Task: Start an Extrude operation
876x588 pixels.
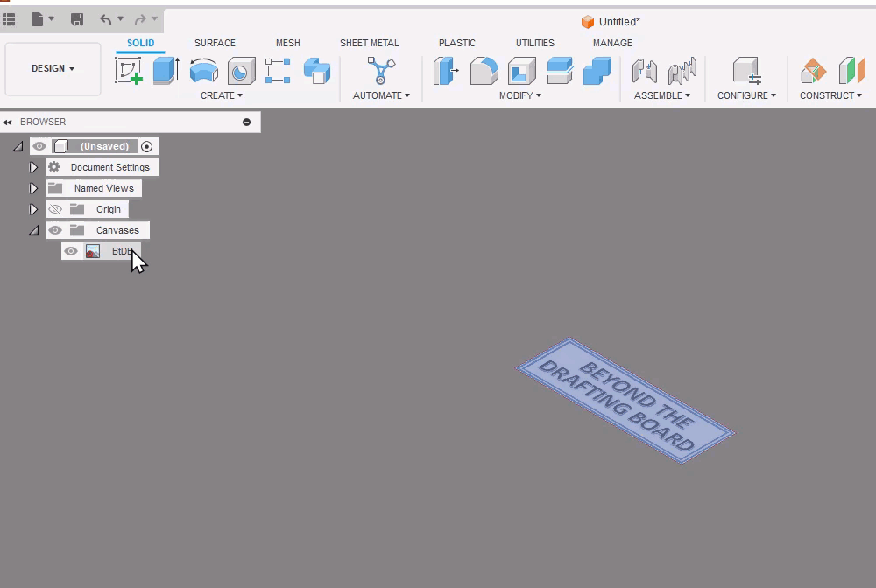Action: 166,70
